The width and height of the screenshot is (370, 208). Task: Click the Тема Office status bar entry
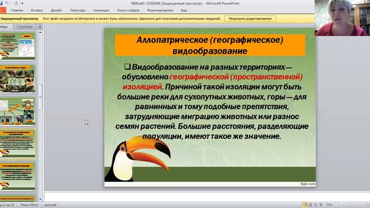click(x=29, y=205)
